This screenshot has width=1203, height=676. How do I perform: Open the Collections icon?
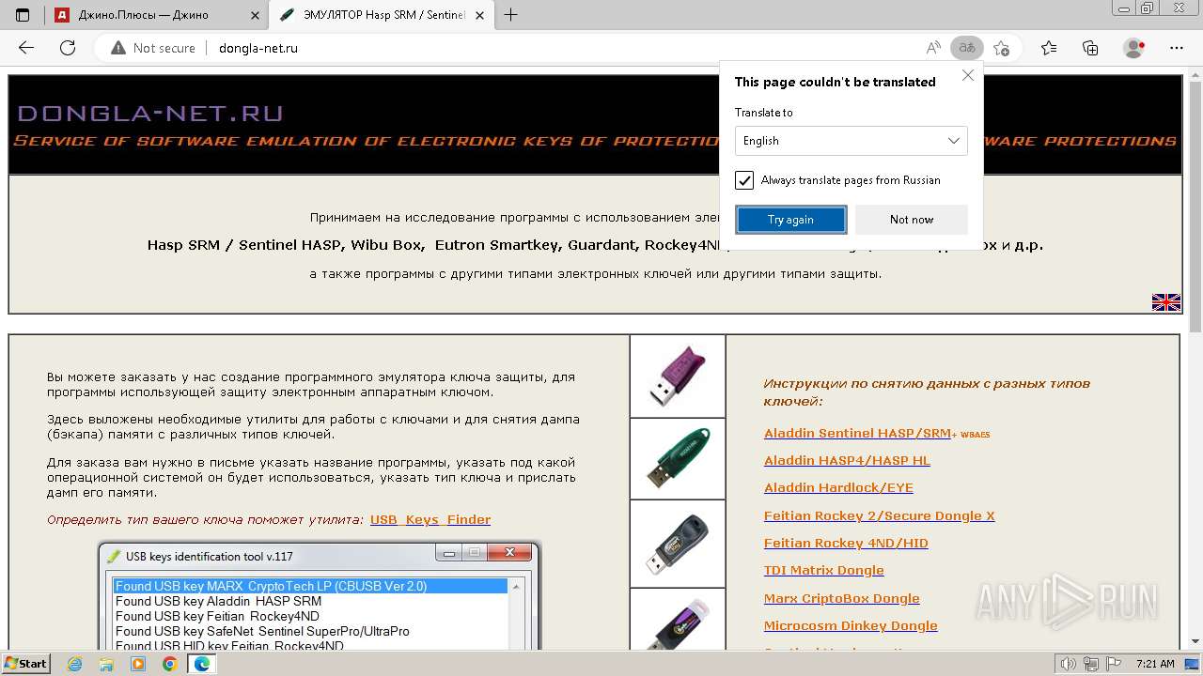(1090, 48)
